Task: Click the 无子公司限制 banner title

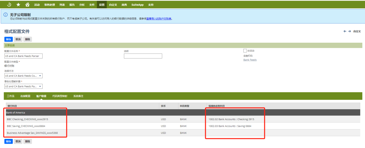Action: [x=20, y=15]
